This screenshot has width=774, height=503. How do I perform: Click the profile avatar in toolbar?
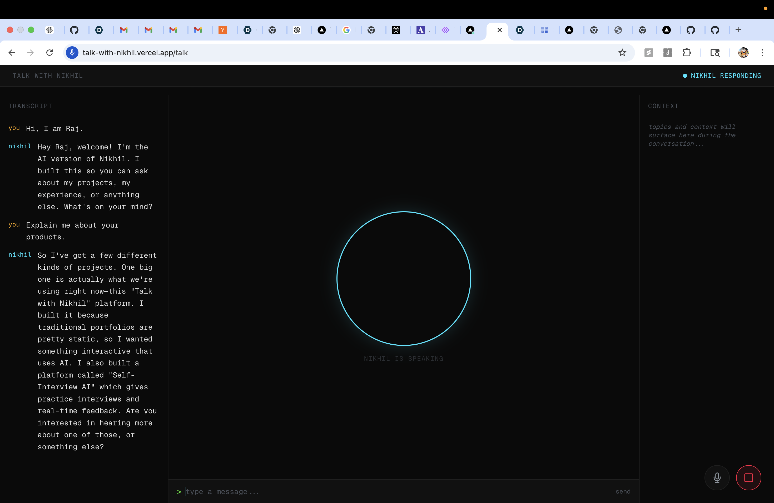click(x=743, y=53)
